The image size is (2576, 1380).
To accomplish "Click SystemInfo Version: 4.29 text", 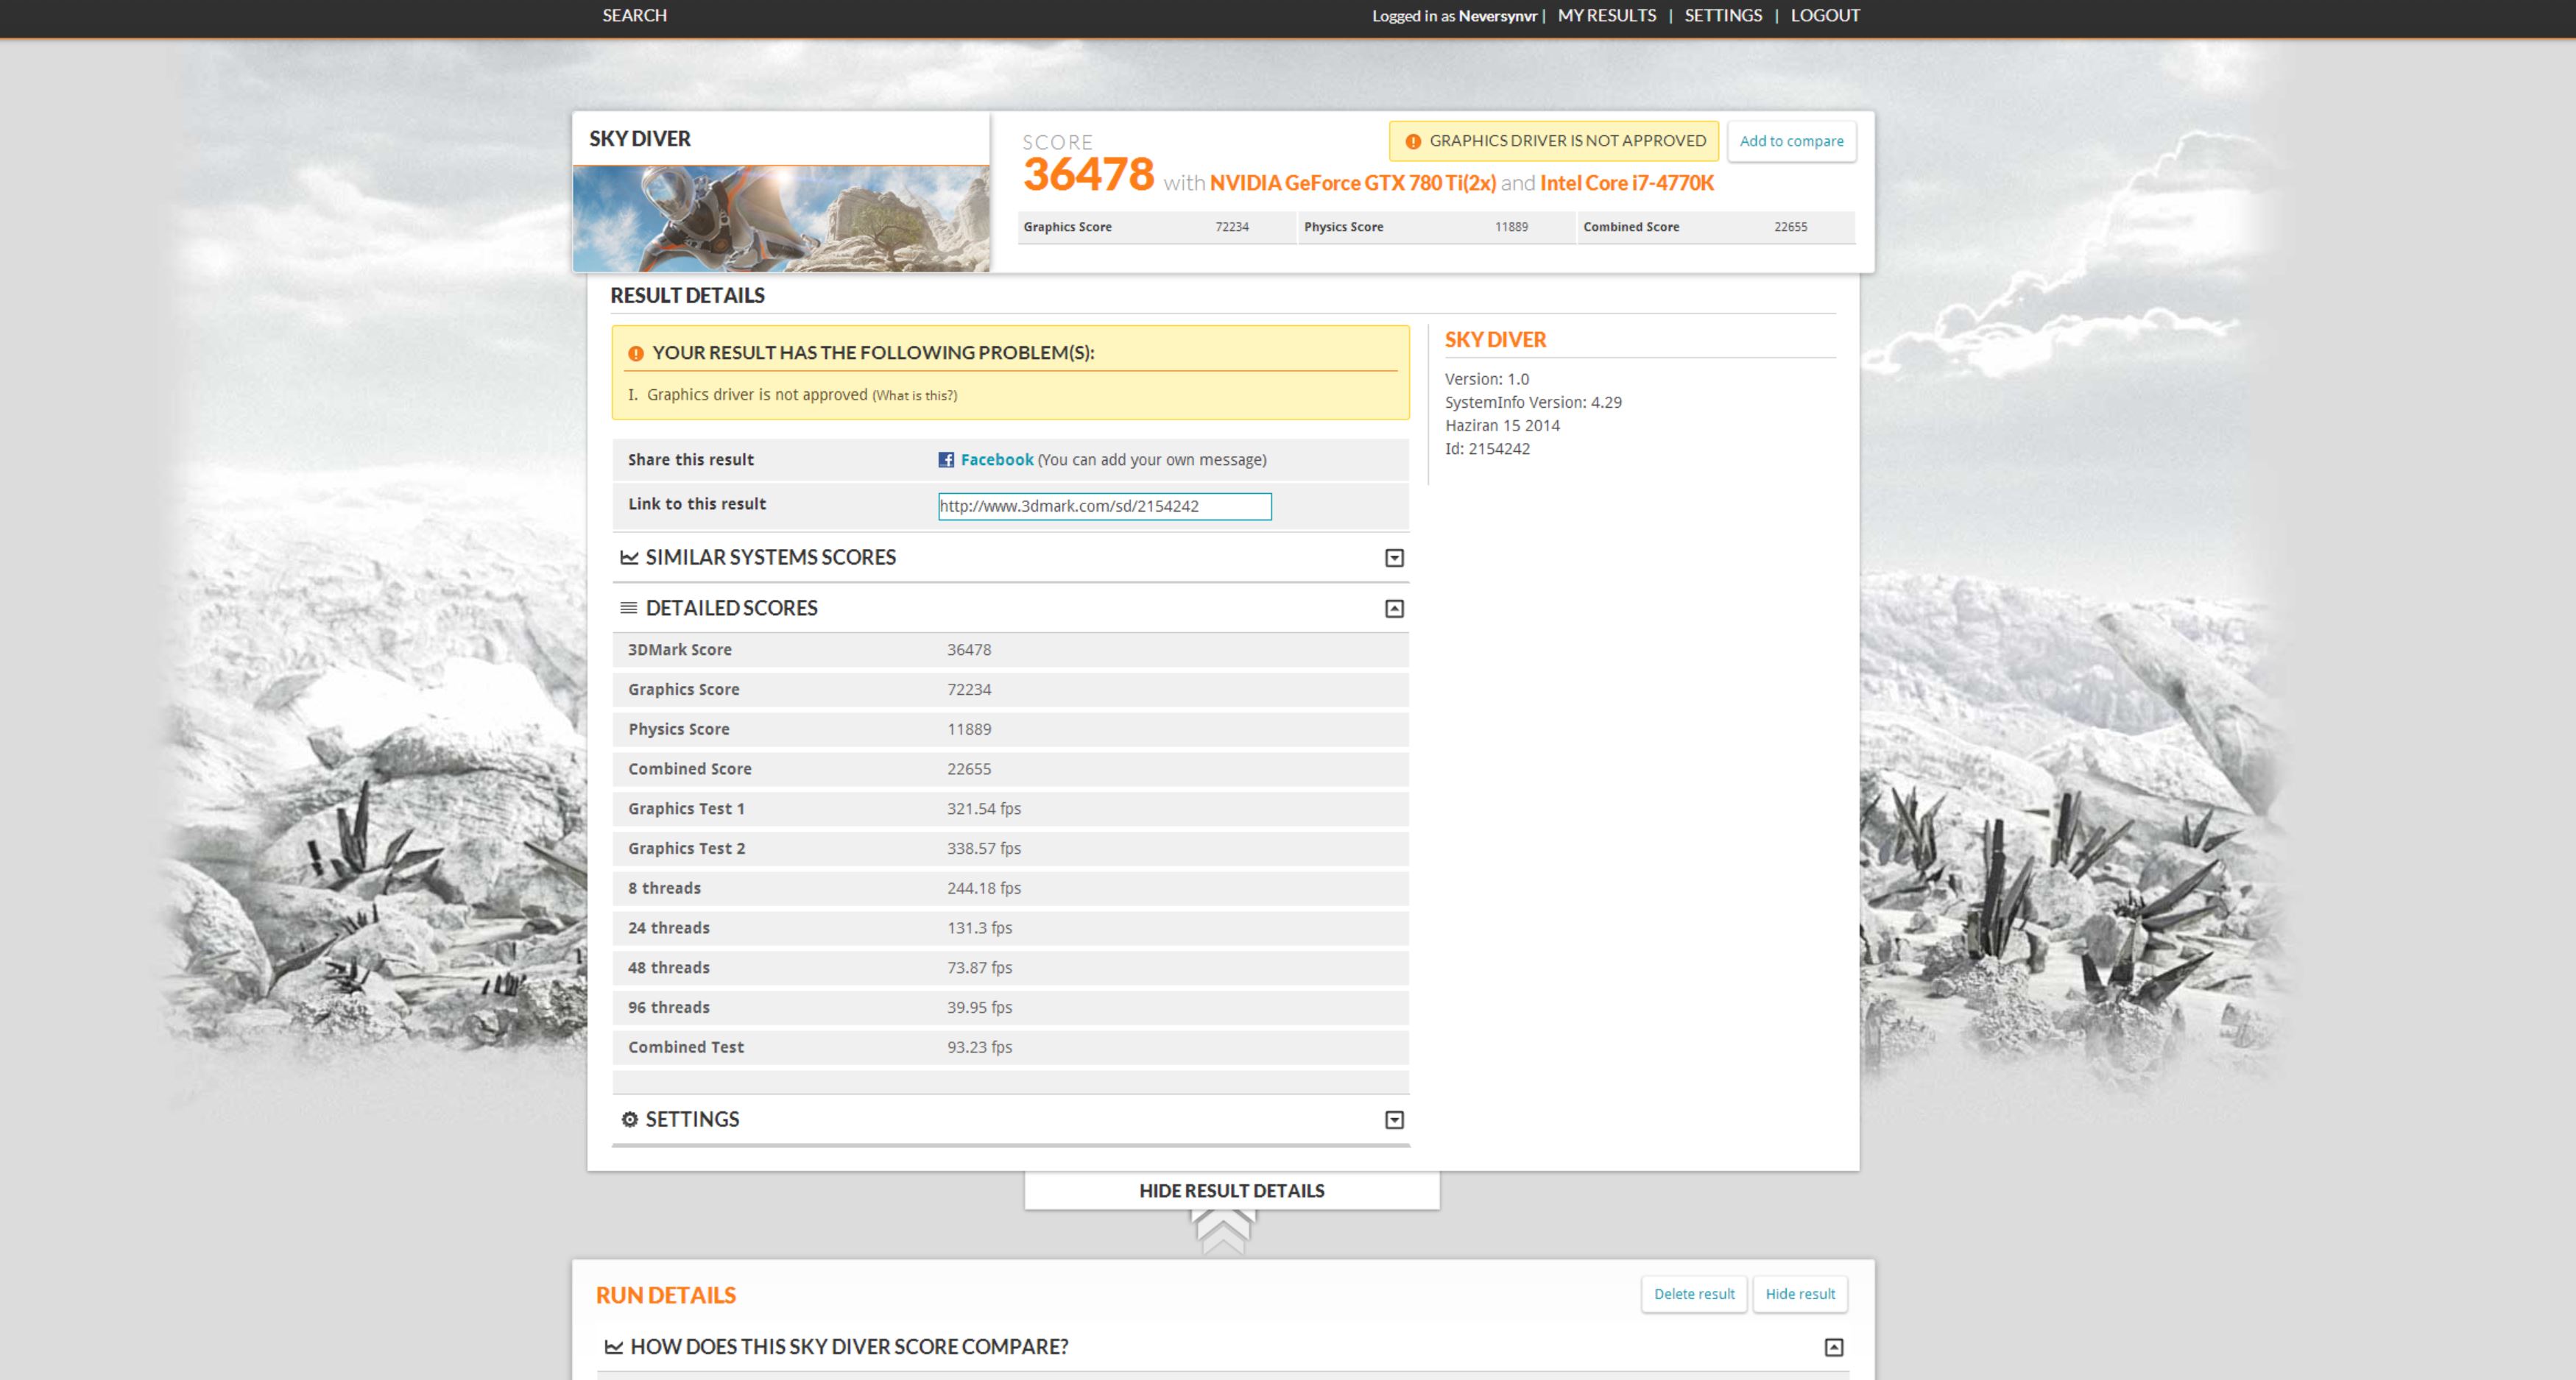I will [x=1533, y=402].
